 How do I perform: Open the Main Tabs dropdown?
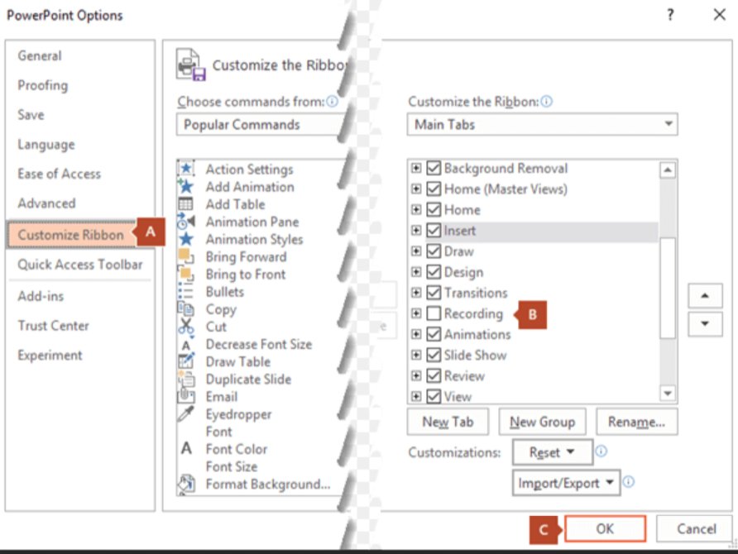pos(542,125)
